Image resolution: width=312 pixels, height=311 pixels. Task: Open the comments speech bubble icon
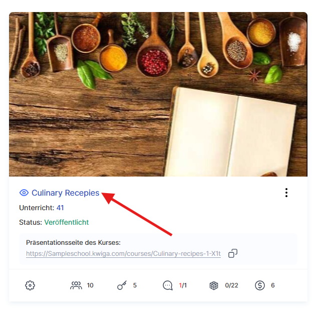coord(168,285)
